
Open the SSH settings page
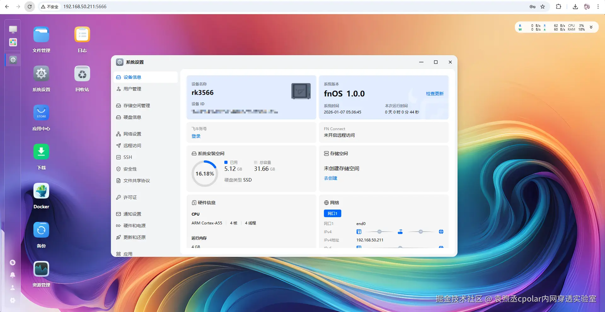coord(146,157)
